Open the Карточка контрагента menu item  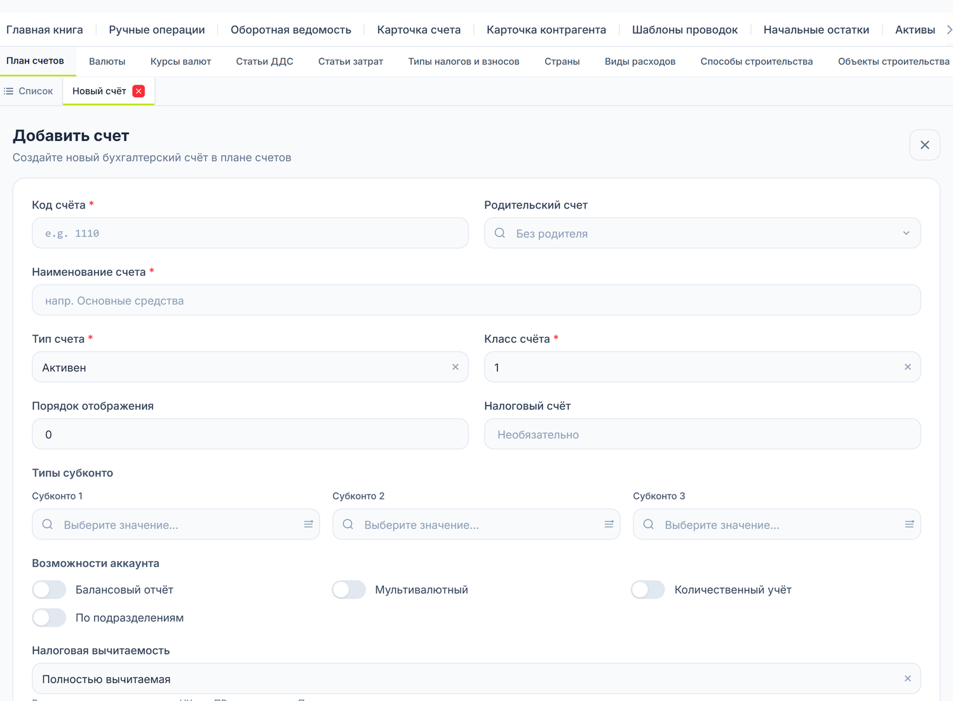546,30
